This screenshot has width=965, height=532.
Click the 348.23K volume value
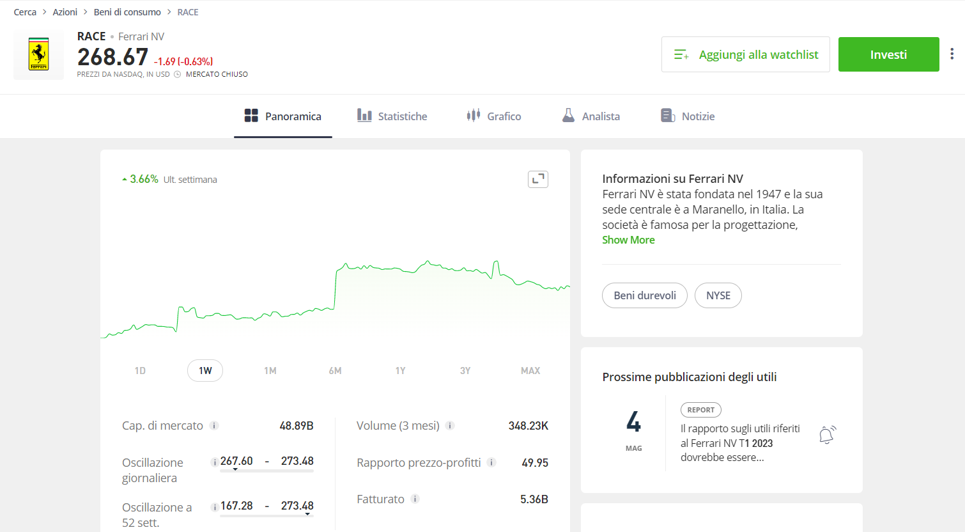529,426
